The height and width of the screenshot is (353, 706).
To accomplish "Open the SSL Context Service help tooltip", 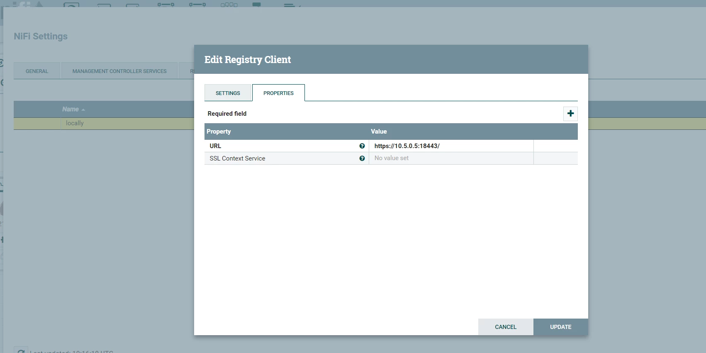I will coord(362,158).
